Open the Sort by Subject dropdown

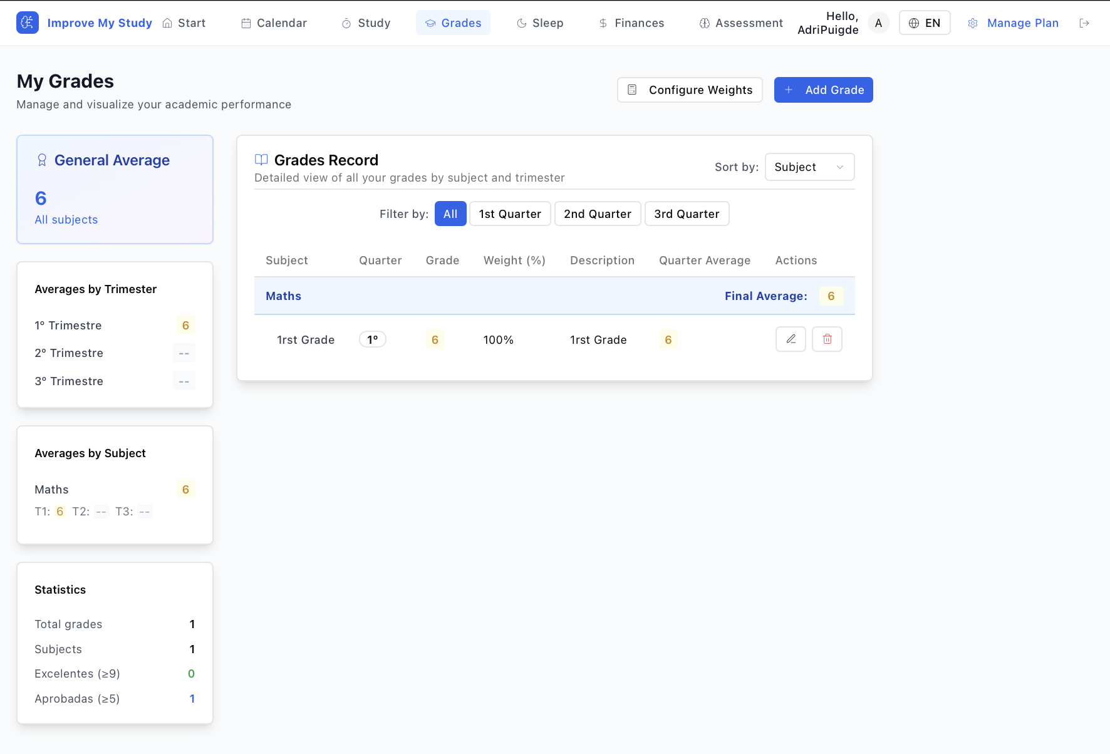[x=809, y=167]
